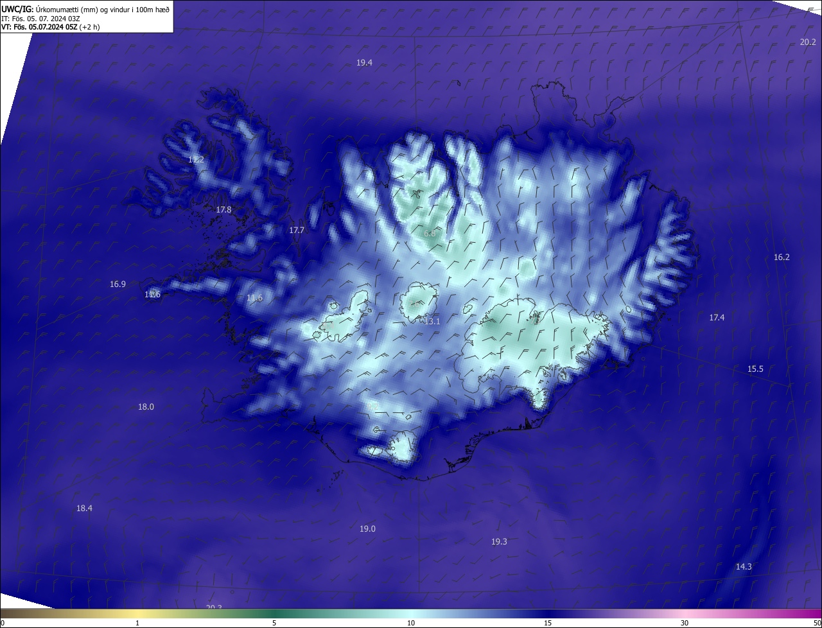Viewport: 822px width, 628px height.
Task: Click the 'VT: Fös. 05.07.2024 05Z (+2 h)' line
Action: tap(51, 27)
